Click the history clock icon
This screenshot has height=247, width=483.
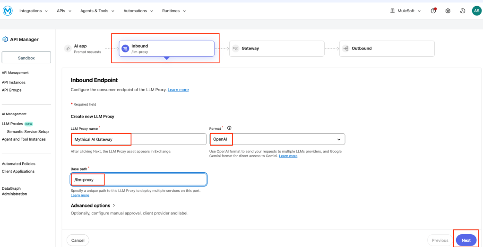point(462,11)
